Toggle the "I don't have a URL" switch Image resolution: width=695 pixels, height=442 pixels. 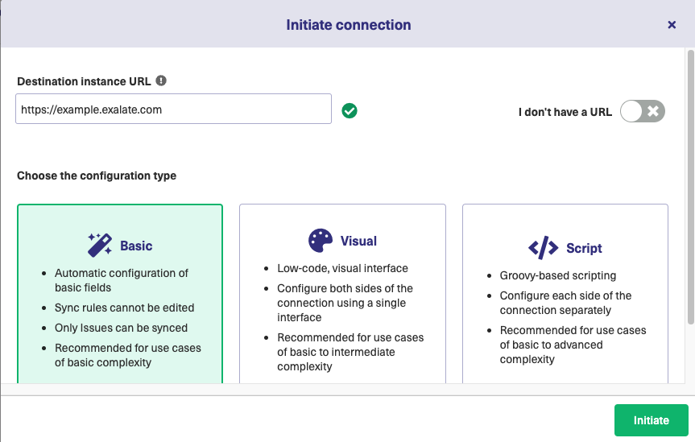tap(643, 111)
